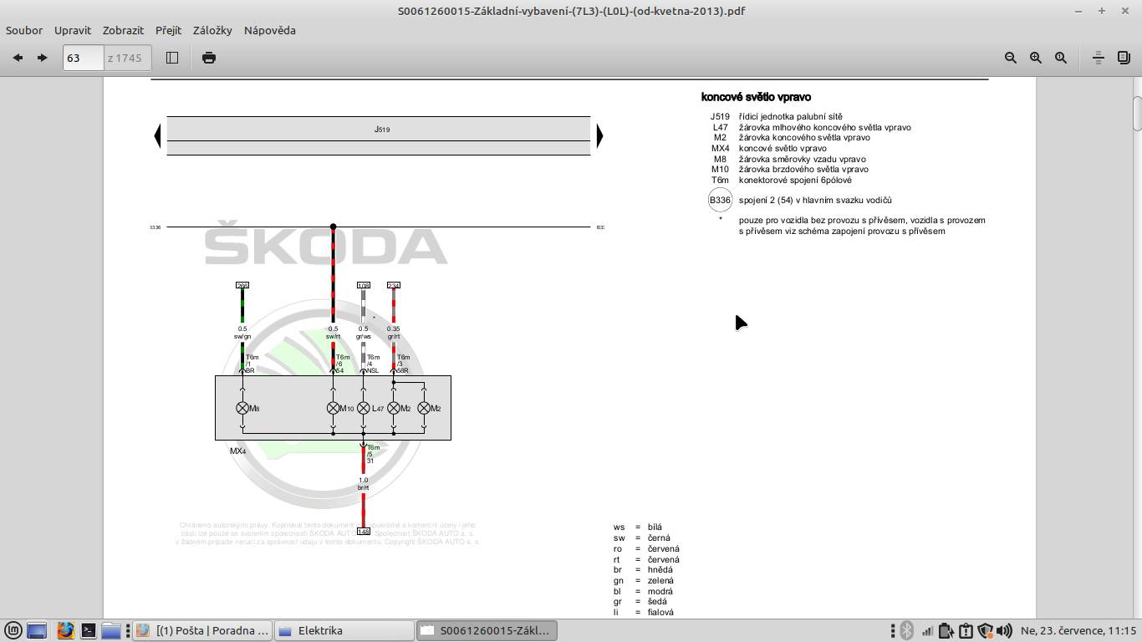Open the Zobrazit menu
This screenshot has height=642, width=1142.
point(123,30)
